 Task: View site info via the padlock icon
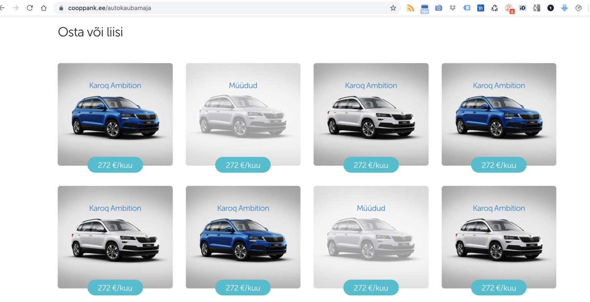[61, 8]
